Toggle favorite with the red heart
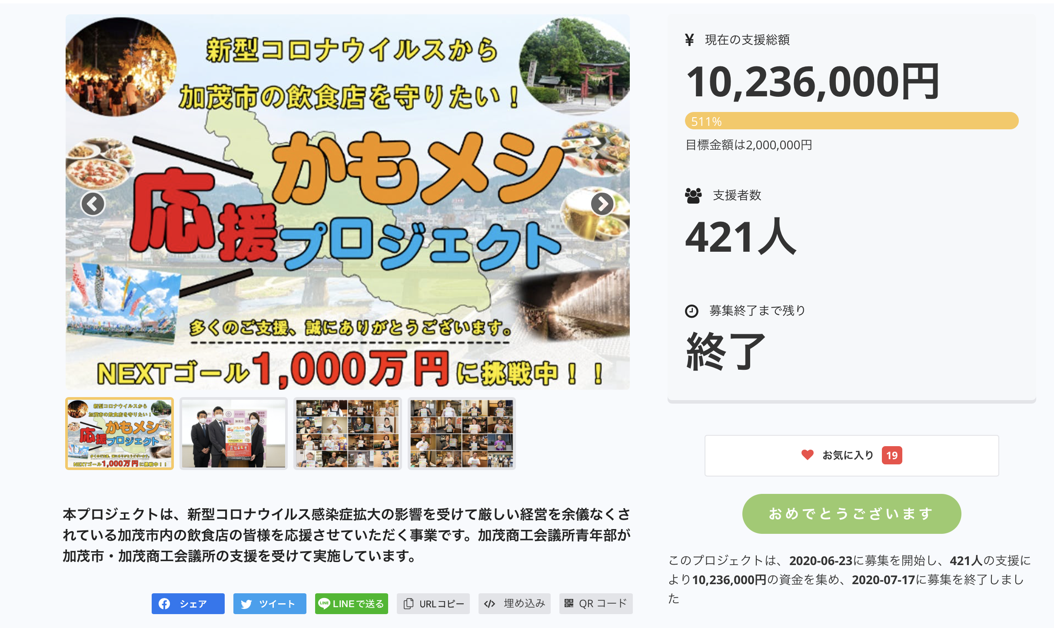 coord(807,455)
